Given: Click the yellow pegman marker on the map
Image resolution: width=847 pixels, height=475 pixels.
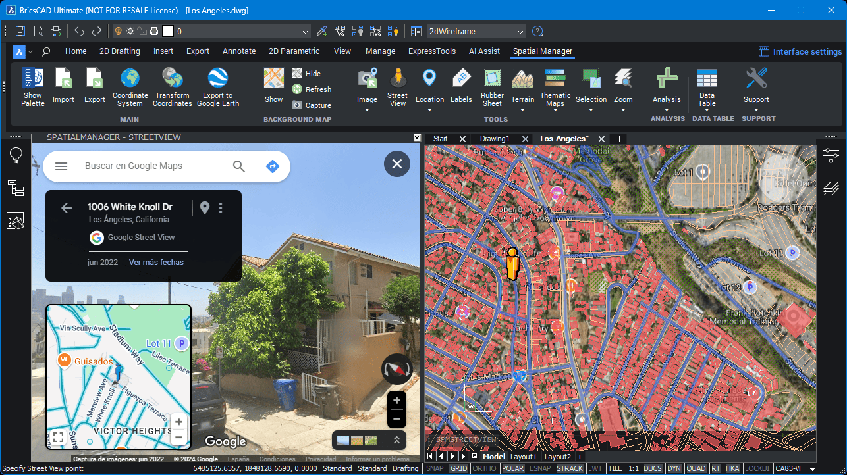Looking at the screenshot, I should (x=512, y=264).
